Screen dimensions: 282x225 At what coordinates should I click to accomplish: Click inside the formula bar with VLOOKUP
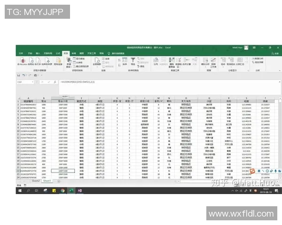[141, 82]
